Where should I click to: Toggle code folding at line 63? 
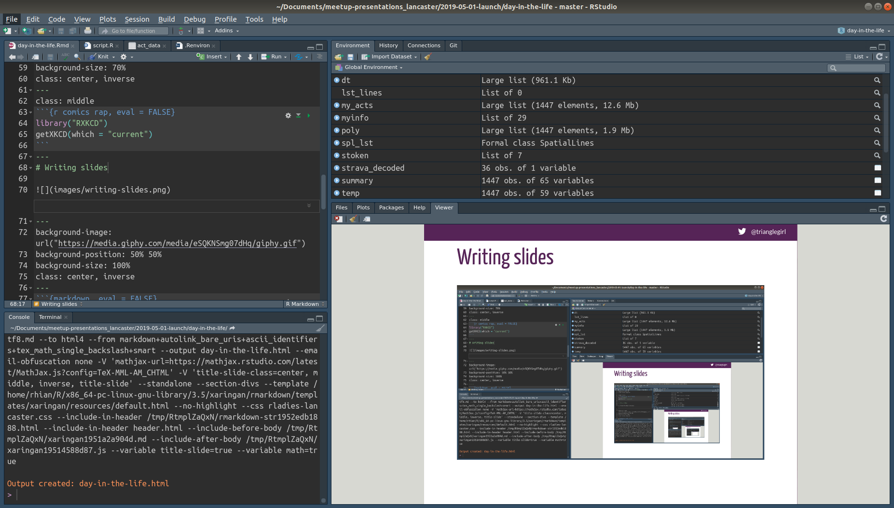pos(31,112)
